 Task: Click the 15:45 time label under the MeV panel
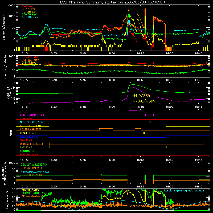(x=82, y=80)
